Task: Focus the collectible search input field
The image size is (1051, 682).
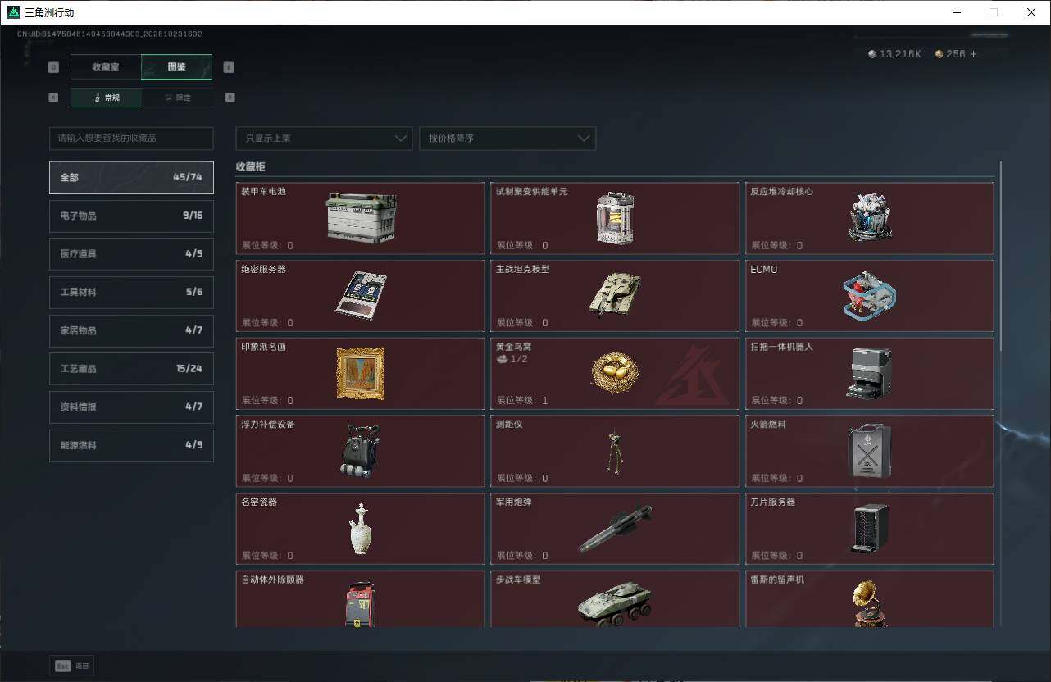Action: click(x=131, y=139)
